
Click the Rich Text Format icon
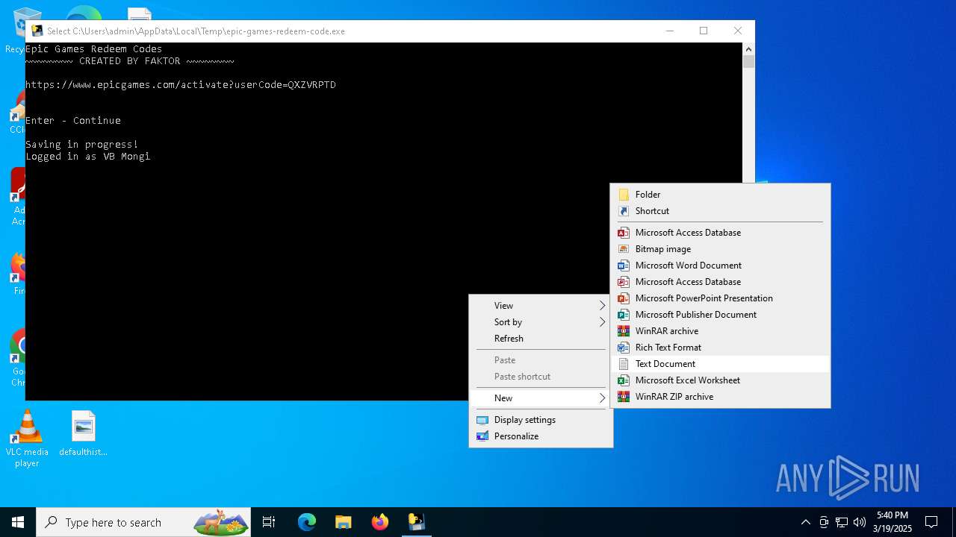pyautogui.click(x=624, y=348)
